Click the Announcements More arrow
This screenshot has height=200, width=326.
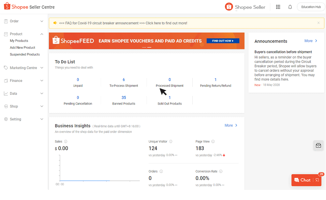(x=316, y=41)
